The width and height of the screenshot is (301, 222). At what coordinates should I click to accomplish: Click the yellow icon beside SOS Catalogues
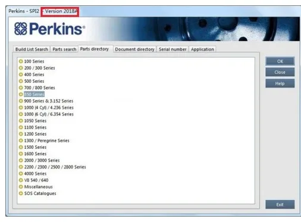[21, 193]
